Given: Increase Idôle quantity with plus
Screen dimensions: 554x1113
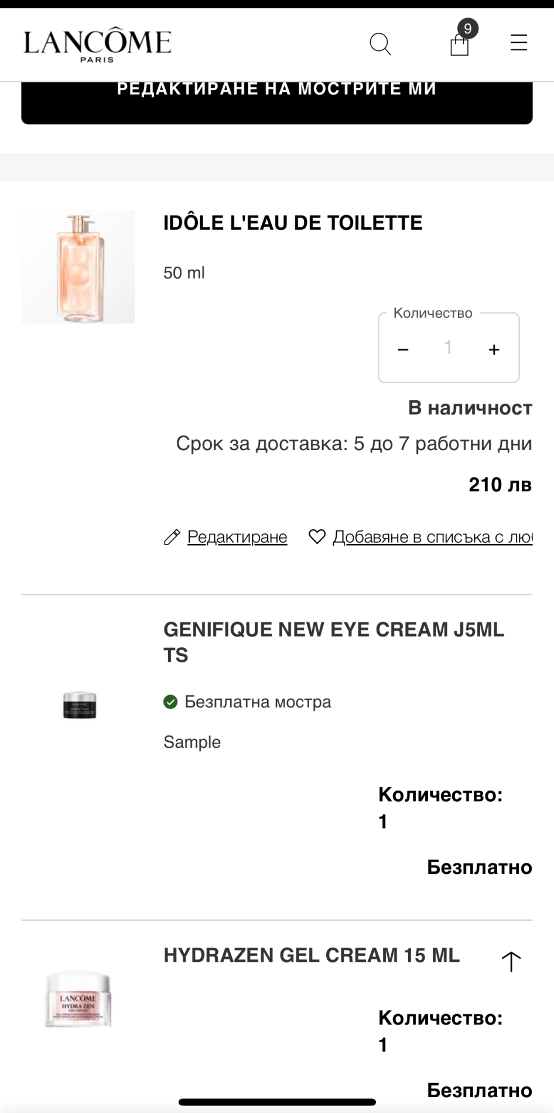Looking at the screenshot, I should tap(494, 349).
